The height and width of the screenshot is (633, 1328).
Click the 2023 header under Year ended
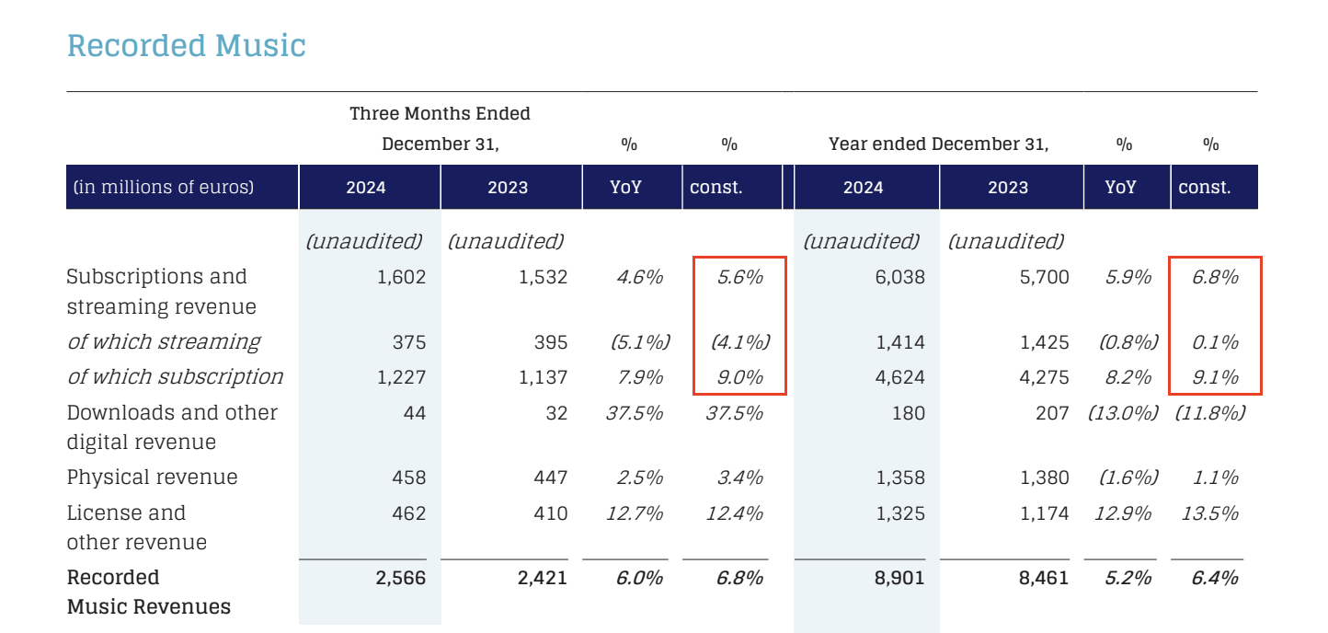[x=1008, y=188]
